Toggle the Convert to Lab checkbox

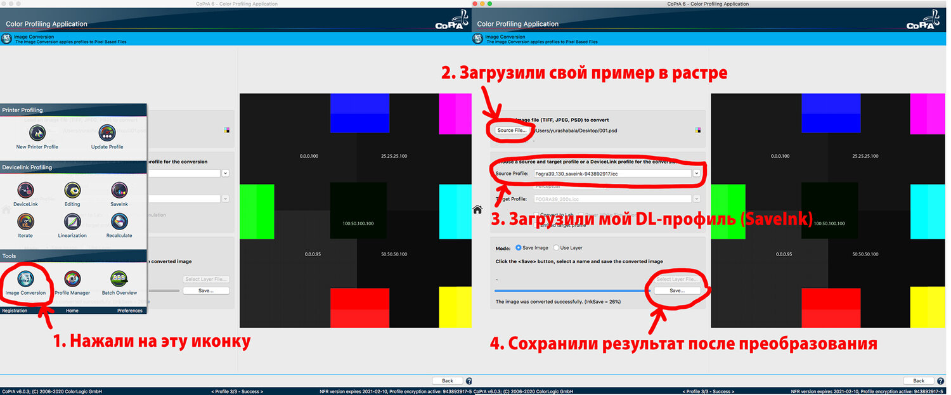point(536,214)
